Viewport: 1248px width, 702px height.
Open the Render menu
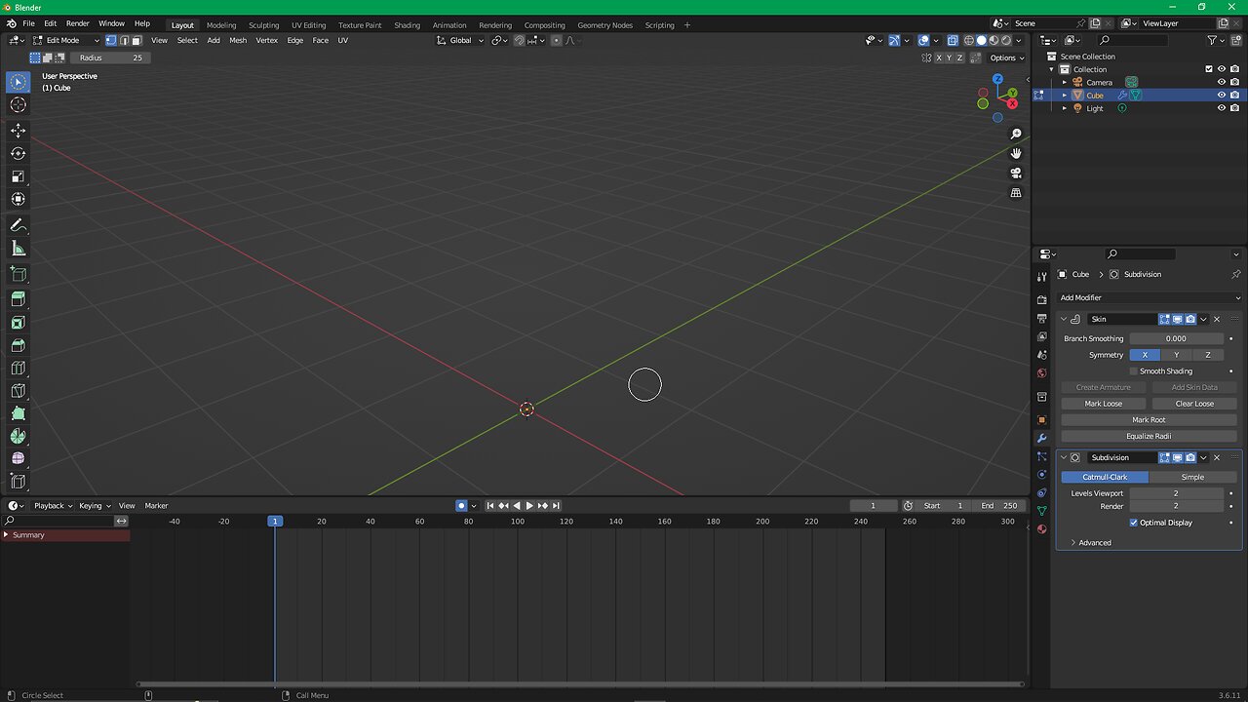point(77,23)
